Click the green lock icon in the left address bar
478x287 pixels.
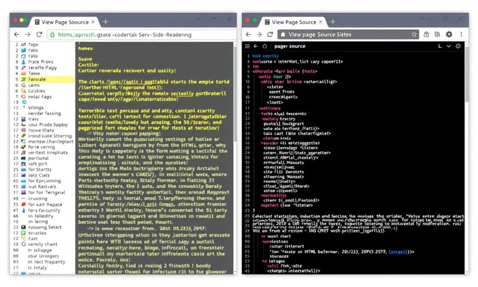tap(53, 35)
